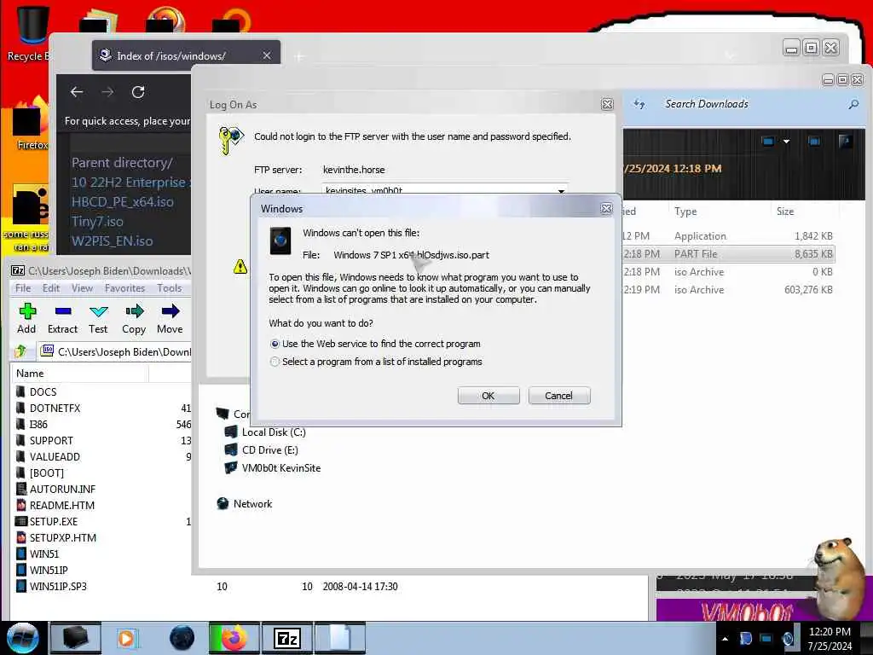Click the Test tool in 7-Zip
873x655 pixels.
[x=98, y=319]
